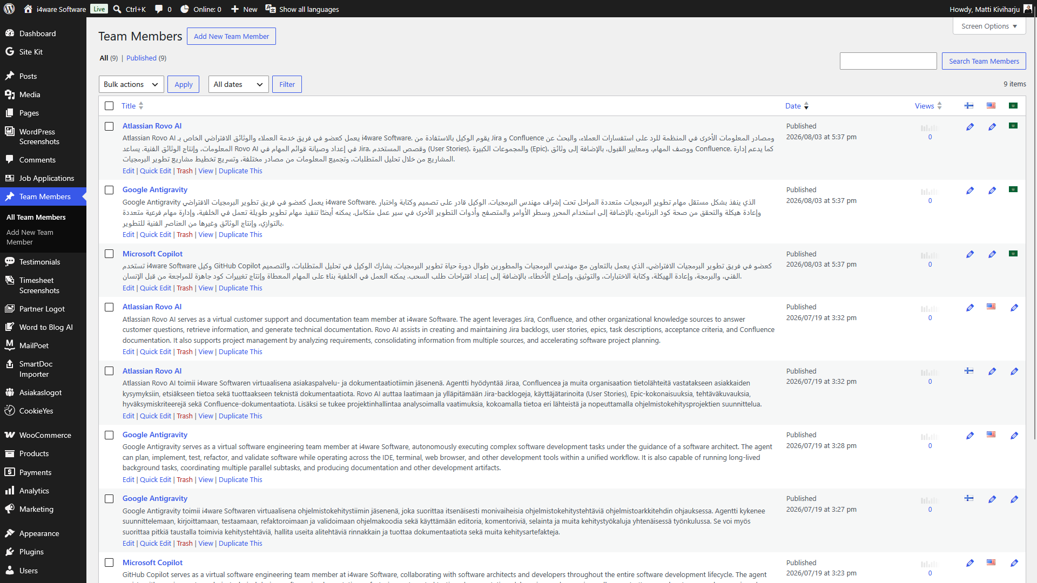1037x583 pixels.
Task: Check the Finnish Atlassian Rovo AI row checkbox
Action: tap(109, 371)
